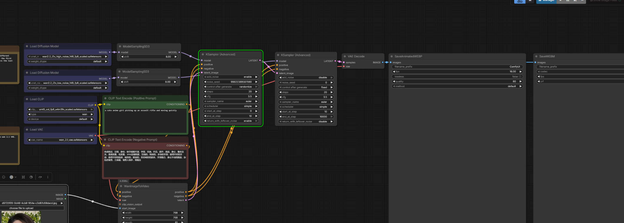Click the IMAGE output port on VAE Decode
The width and height of the screenshot is (624, 223).
coord(383,62)
